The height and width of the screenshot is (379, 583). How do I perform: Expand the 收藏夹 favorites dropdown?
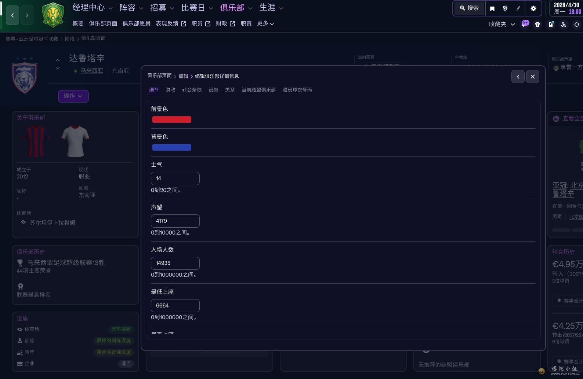[502, 24]
